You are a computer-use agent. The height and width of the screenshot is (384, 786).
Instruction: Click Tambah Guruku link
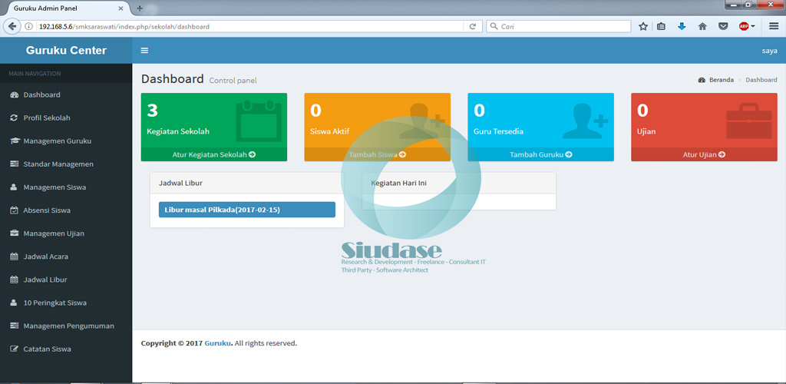pyautogui.click(x=540, y=154)
